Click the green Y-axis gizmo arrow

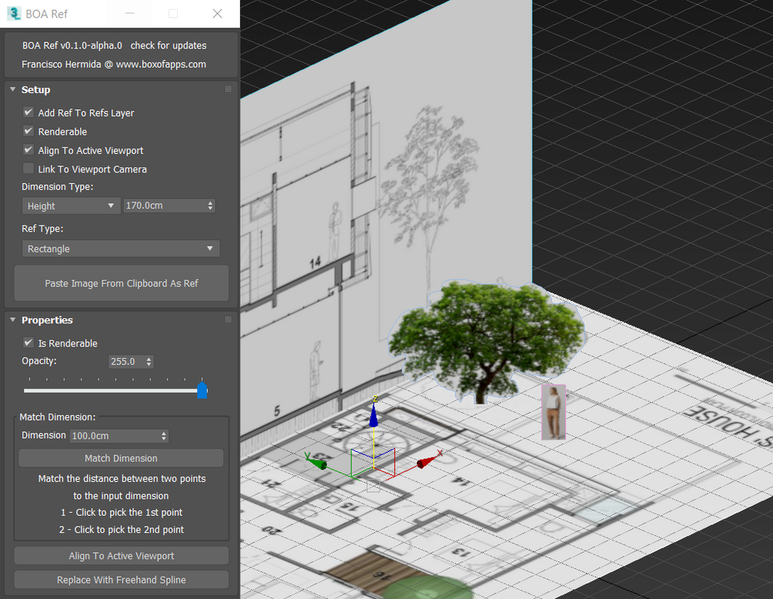point(316,461)
